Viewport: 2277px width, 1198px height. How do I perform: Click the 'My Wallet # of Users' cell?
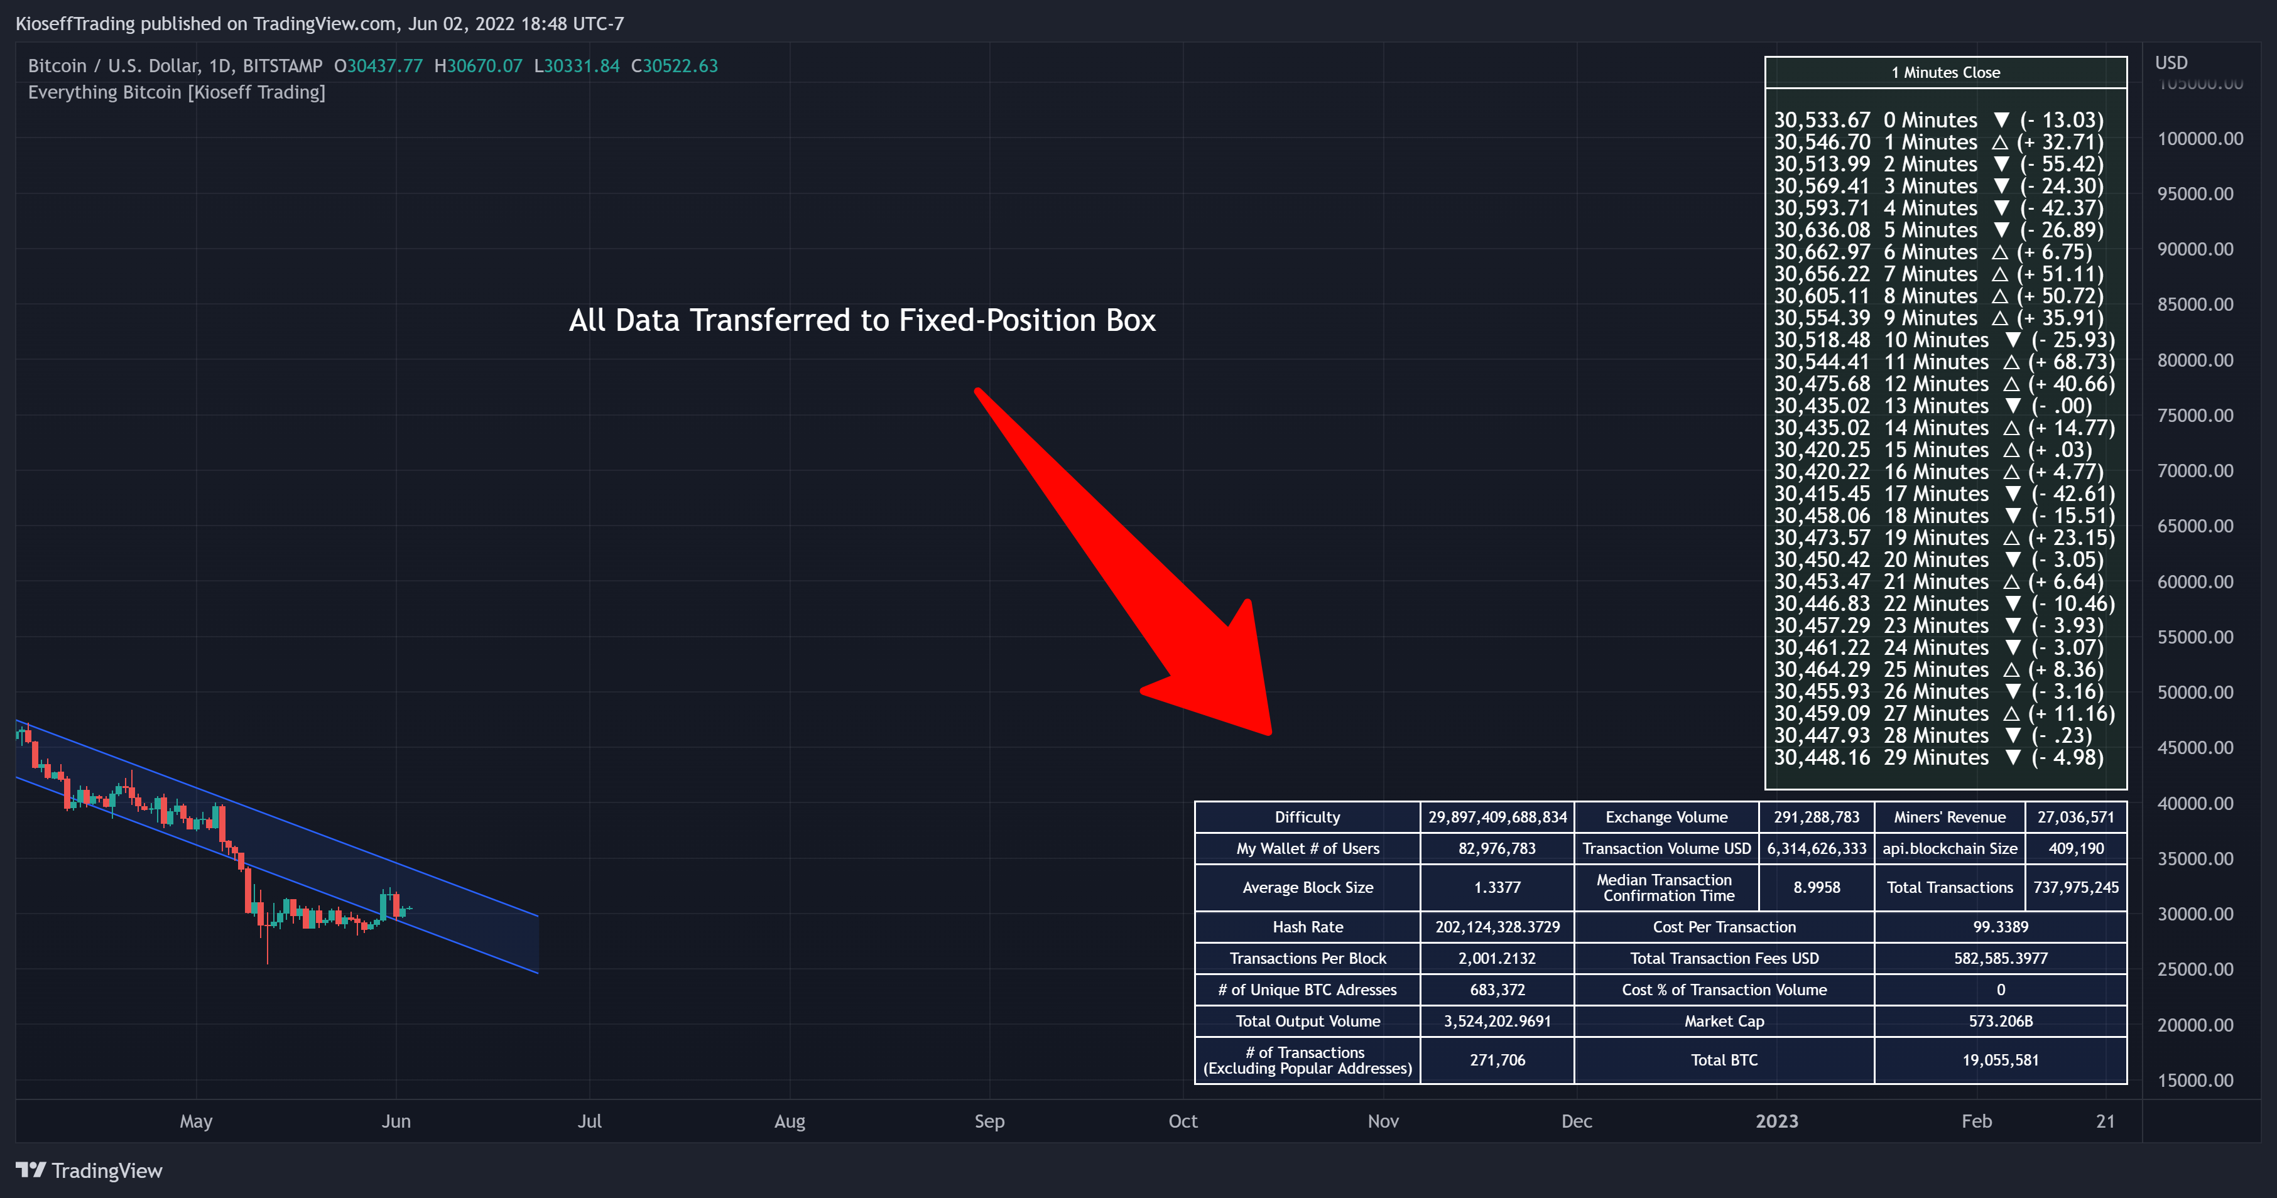[1307, 849]
